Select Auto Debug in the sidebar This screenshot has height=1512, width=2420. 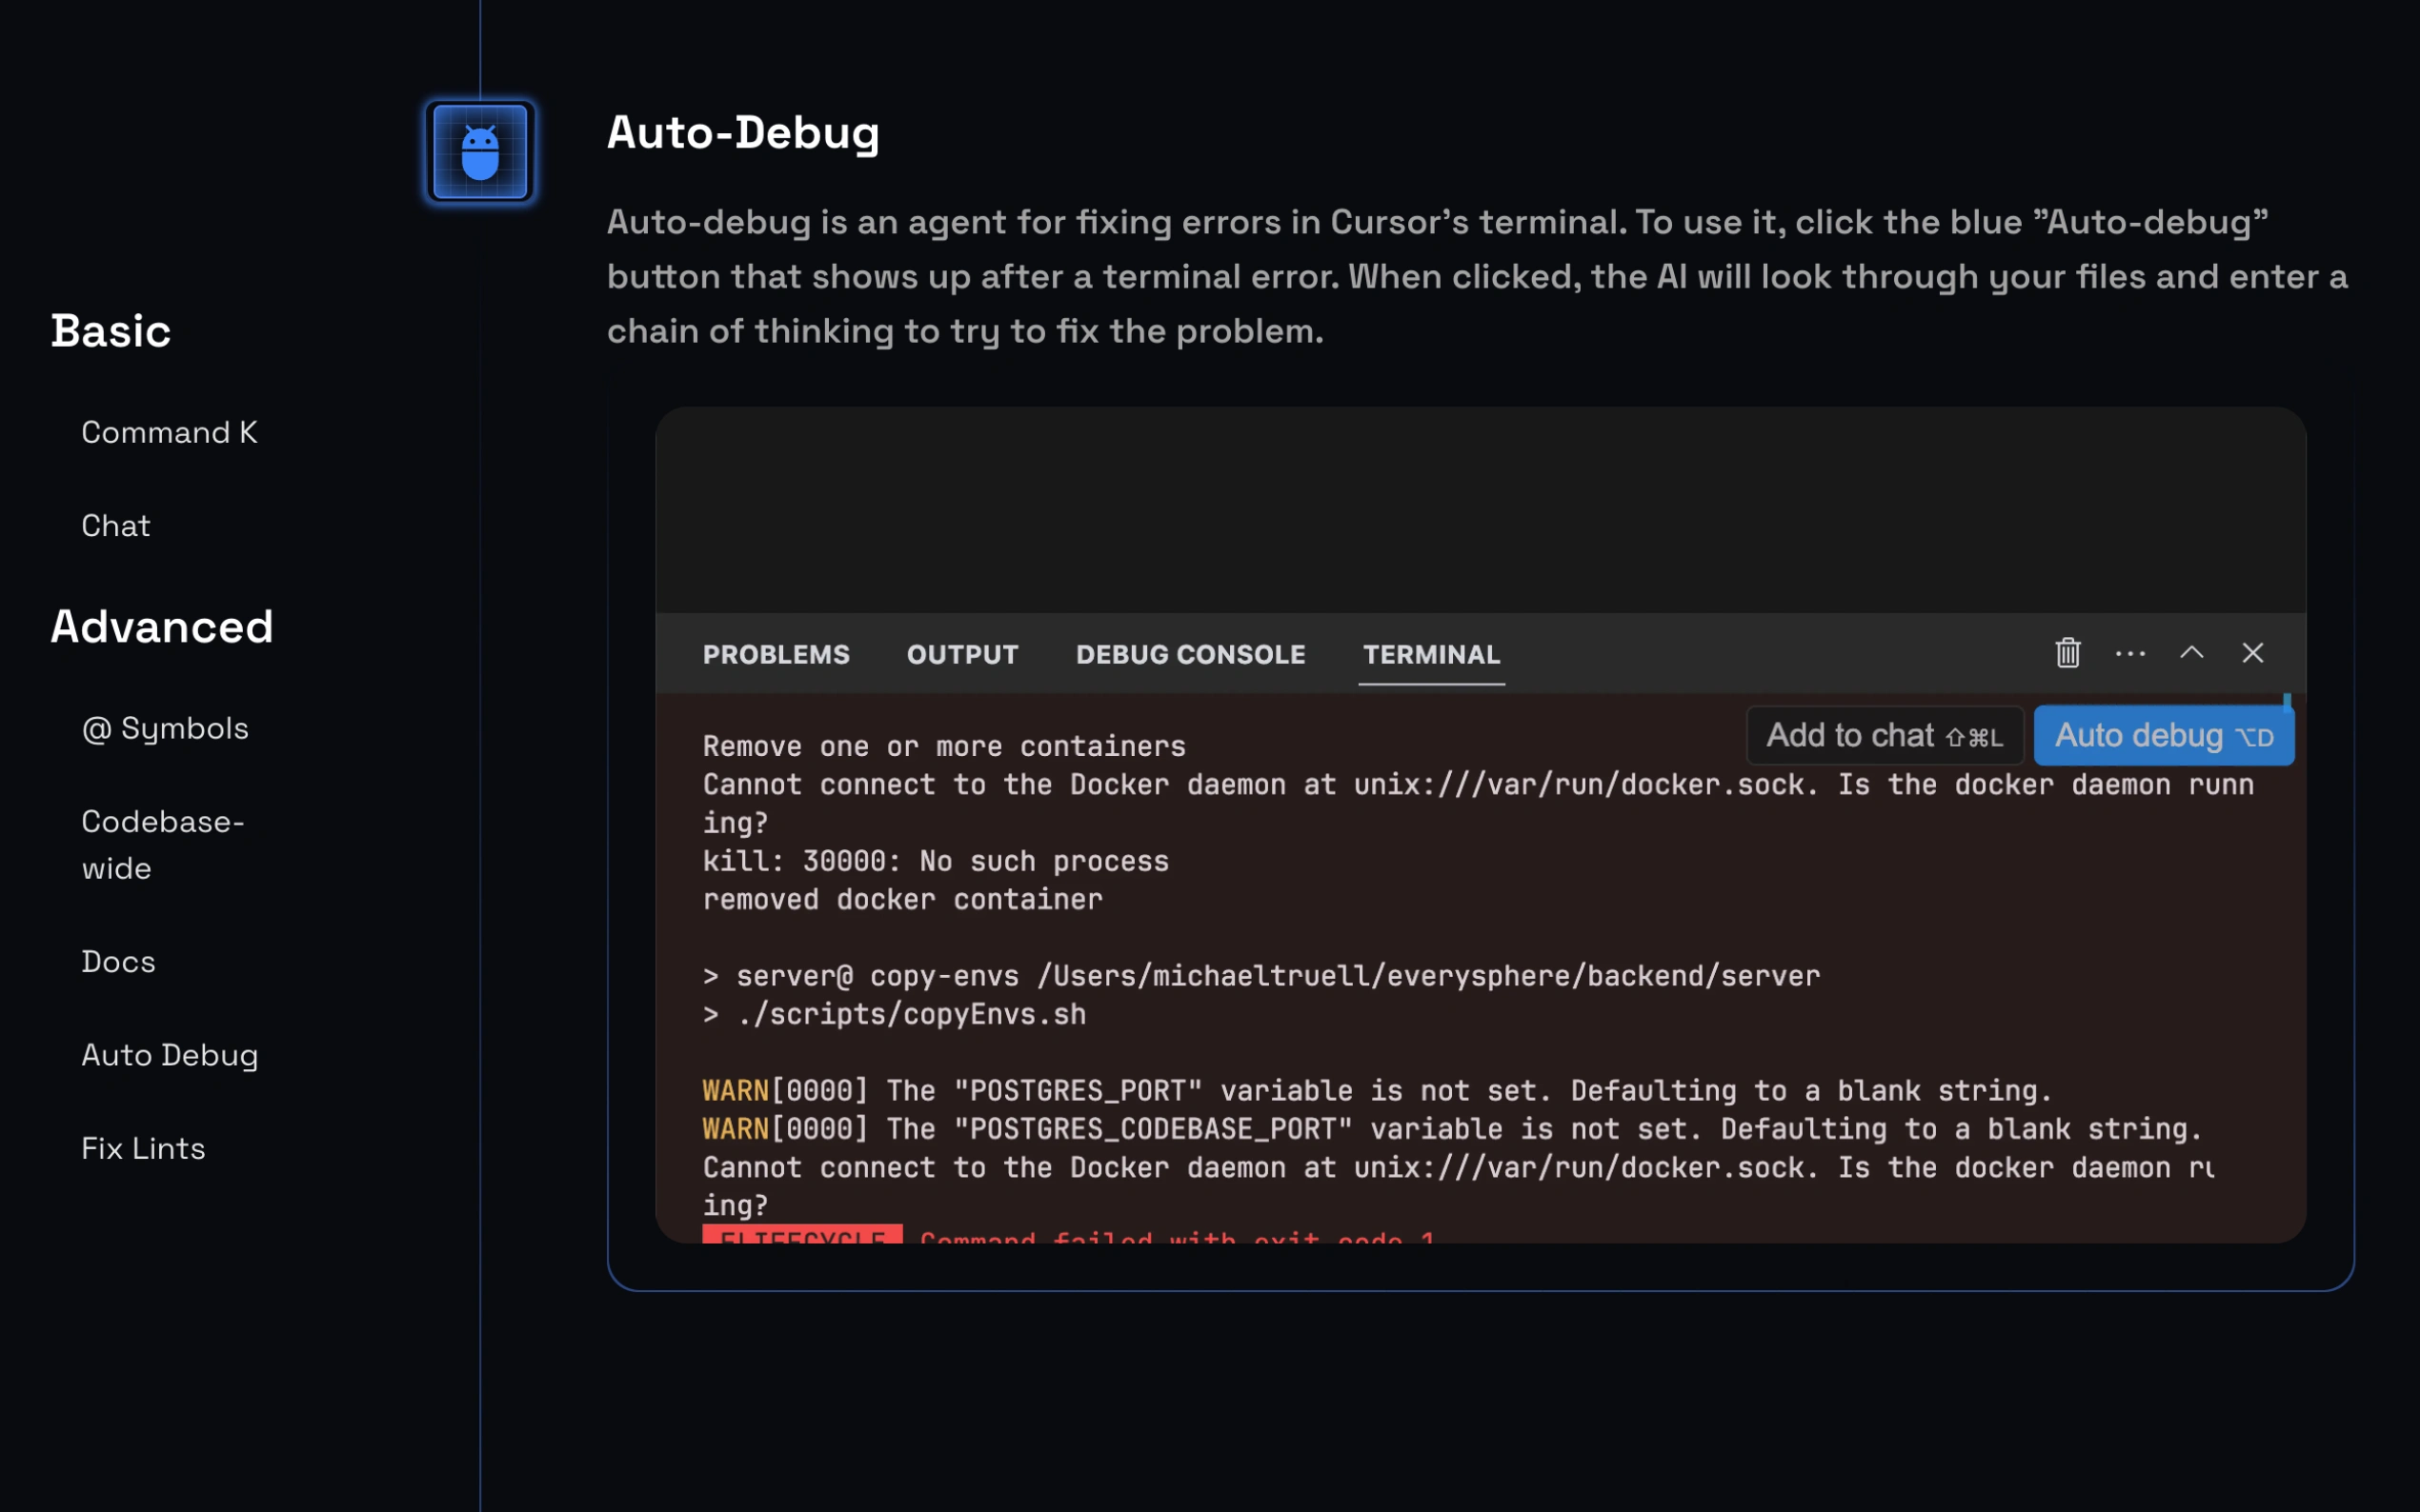[x=171, y=1055]
